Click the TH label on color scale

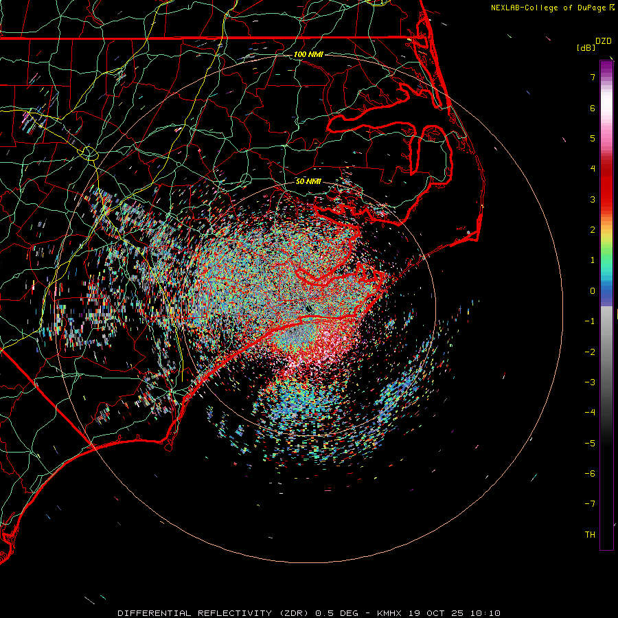590,534
